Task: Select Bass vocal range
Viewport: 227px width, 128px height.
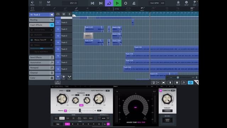Action: coord(56,118)
